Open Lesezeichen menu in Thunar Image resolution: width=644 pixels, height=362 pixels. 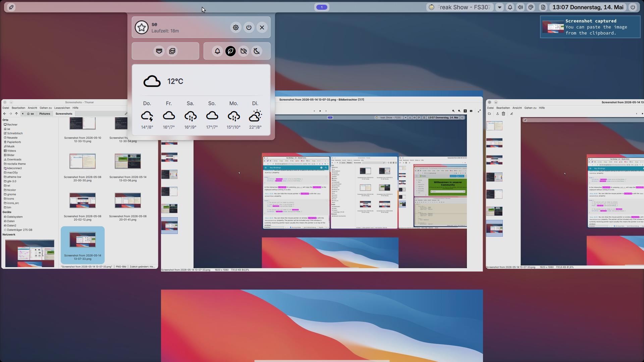pyautogui.click(x=62, y=108)
